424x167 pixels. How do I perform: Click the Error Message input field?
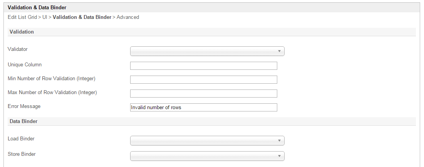[x=203, y=107]
